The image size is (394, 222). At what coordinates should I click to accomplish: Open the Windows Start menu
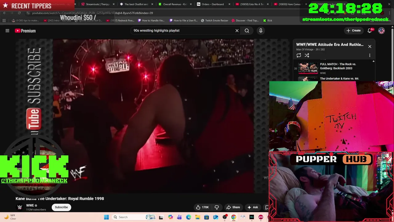(106, 217)
